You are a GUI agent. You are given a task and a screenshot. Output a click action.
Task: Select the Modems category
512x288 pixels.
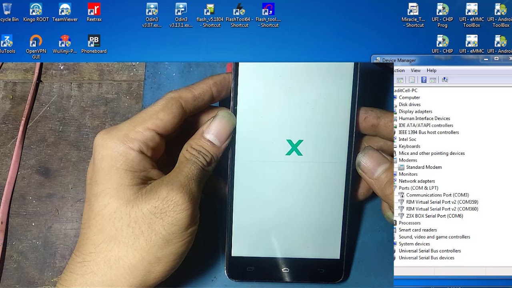[408, 160]
